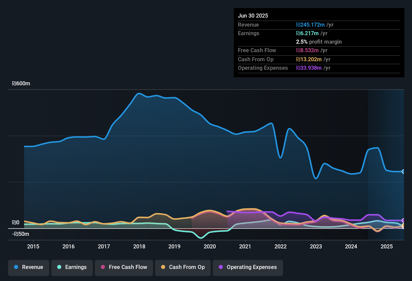This screenshot has width=412, height=281.
Task: Click the teal Earnings legend dot
Action: pyautogui.click(x=59, y=267)
